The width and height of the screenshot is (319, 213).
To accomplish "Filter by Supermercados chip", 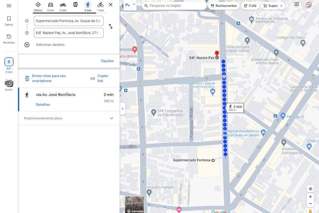I will coord(270,6).
